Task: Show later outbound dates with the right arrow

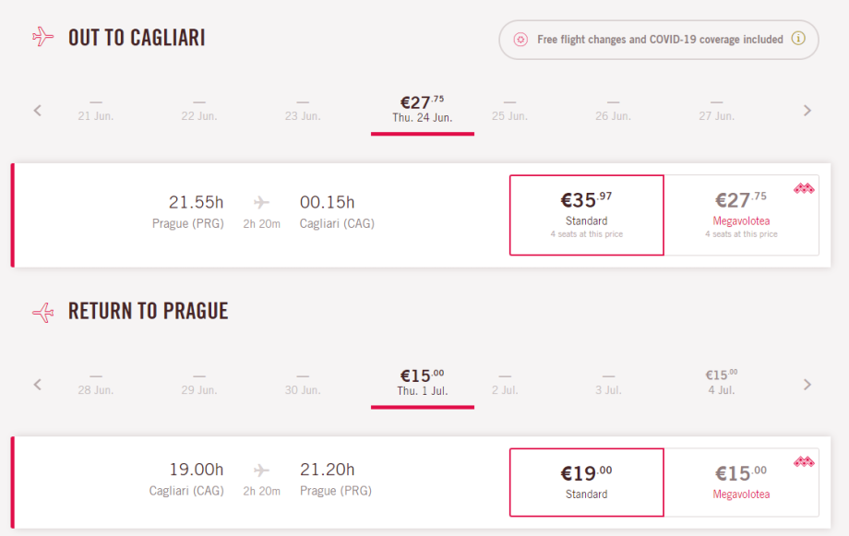Action: pos(807,111)
